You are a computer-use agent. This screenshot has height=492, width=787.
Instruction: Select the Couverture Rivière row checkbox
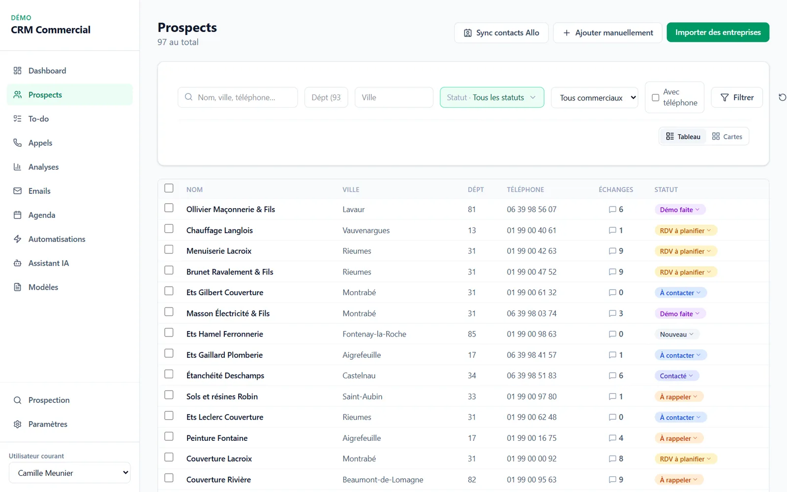coord(169,478)
